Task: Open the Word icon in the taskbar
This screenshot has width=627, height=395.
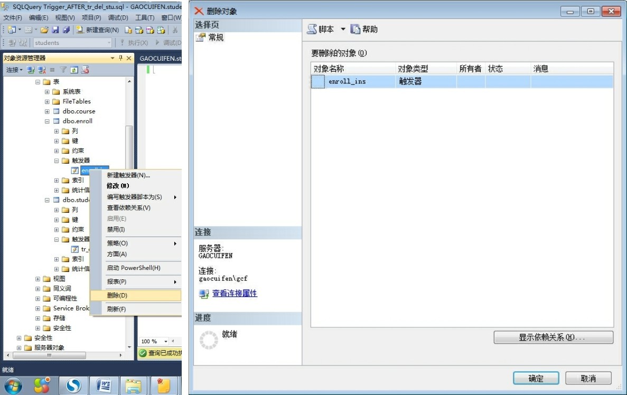Action: click(x=104, y=386)
